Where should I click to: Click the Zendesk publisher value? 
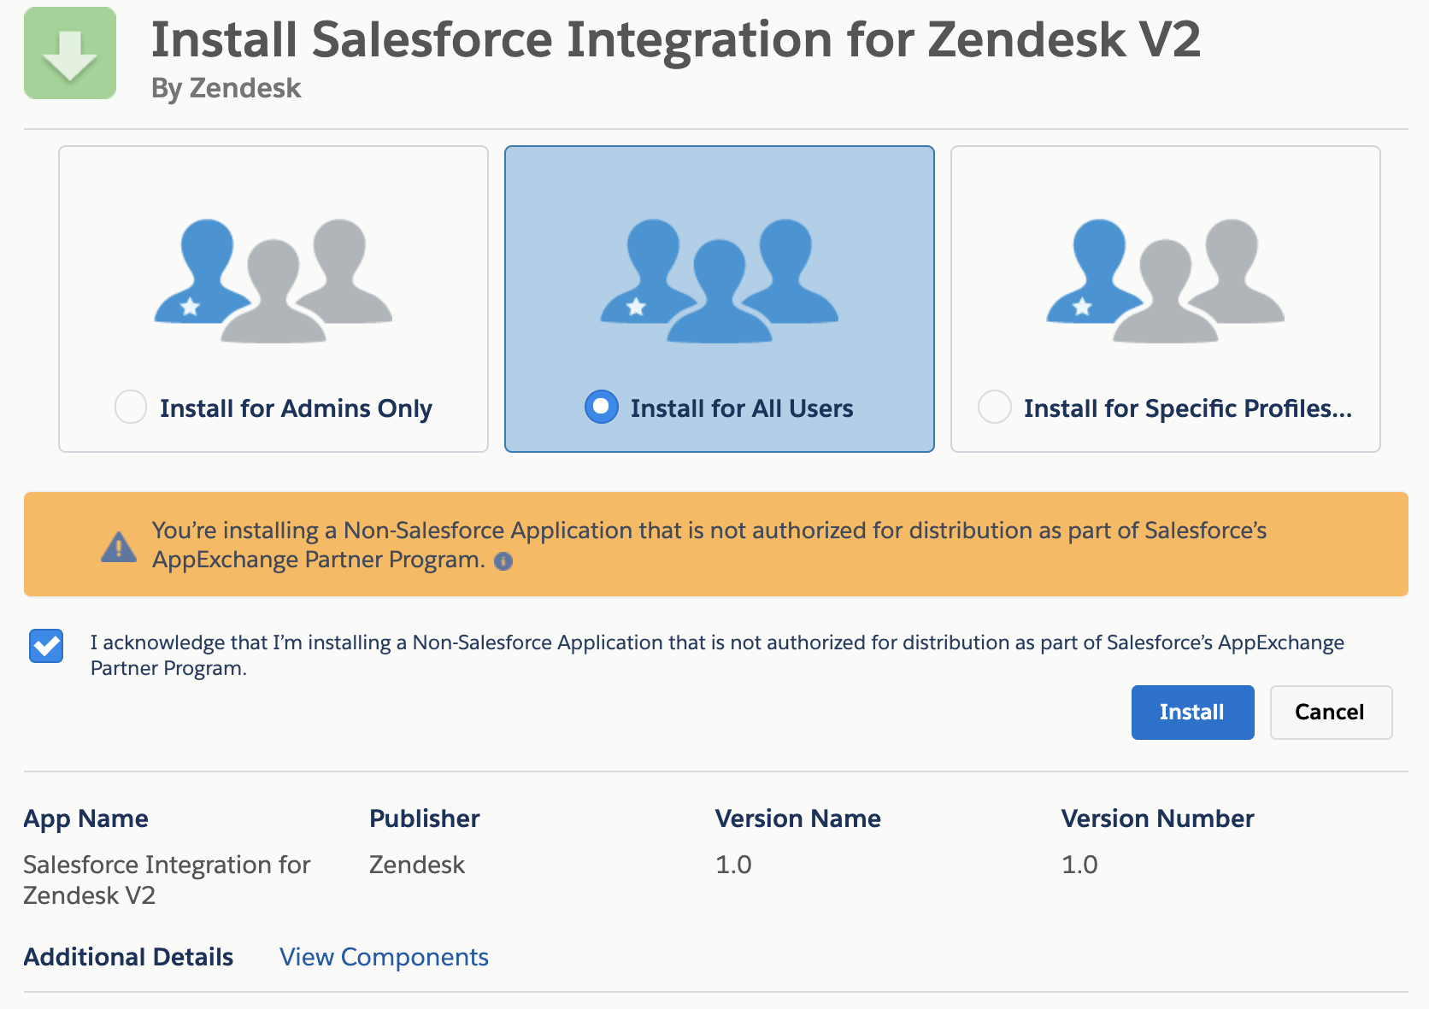coord(416,865)
